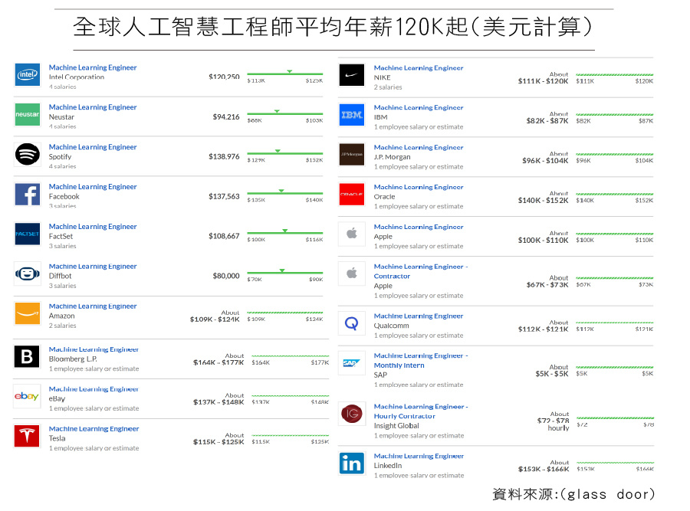Click FactSet salary value $108,667
This screenshot has height=511, width=690.
click(x=224, y=236)
